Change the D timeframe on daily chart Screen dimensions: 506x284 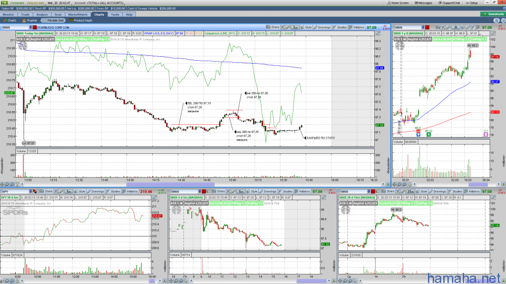pyautogui.click(x=455, y=27)
